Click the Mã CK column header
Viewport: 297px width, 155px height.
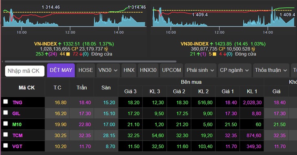coord(26,87)
